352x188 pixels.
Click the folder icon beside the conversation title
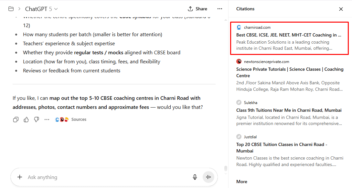click(x=11, y=9)
